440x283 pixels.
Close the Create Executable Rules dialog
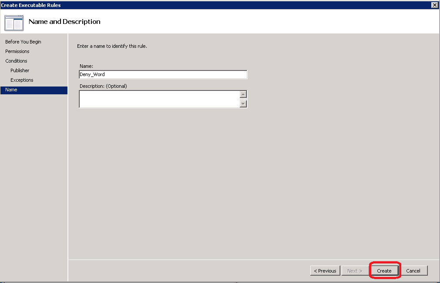[434, 5]
